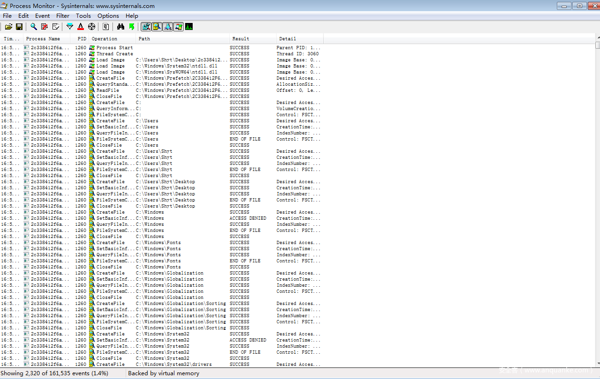Select the Include Process From Window target icon
Image resolution: width=600 pixels, height=379 pixels.
tap(91, 27)
